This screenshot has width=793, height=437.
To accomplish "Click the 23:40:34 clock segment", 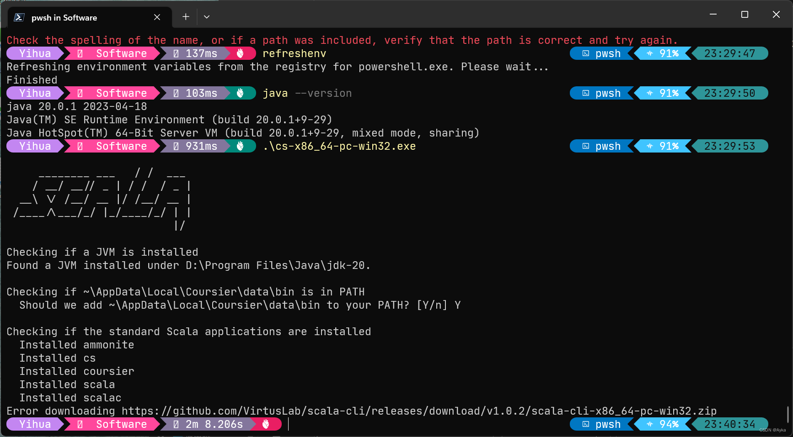I will click(729, 424).
